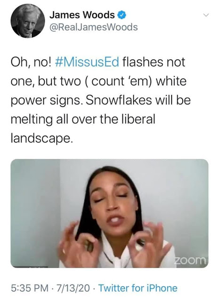The image size is (219, 301).
Task: Expand the tweet options chevron
Action: [x=206, y=15]
